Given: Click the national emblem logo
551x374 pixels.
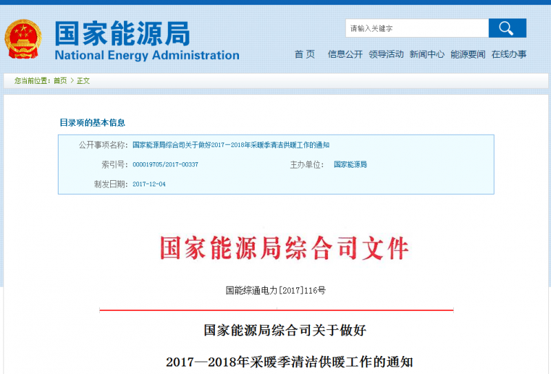Looking at the screenshot, I should pyautogui.click(x=23, y=39).
